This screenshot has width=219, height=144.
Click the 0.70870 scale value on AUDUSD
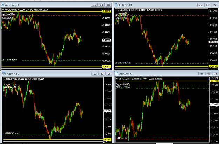click(213, 53)
